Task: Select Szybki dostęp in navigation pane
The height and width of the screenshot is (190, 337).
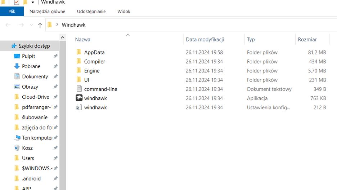Action: click(x=34, y=46)
